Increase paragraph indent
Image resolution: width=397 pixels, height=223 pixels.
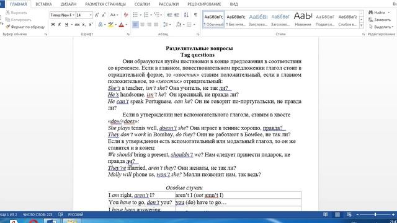[176, 15]
